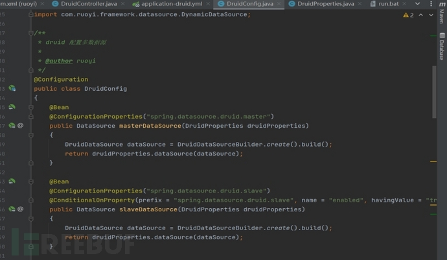Collapse the Javadoc comment at /**
447x260 pixels.
click(31, 33)
